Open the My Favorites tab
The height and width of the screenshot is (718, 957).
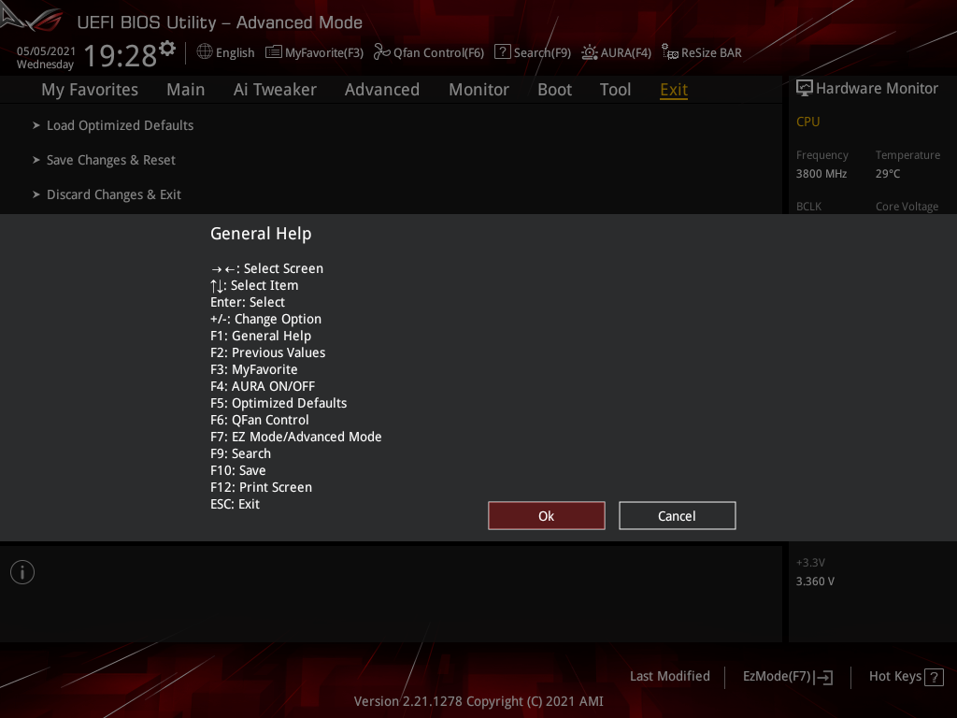[x=90, y=90]
